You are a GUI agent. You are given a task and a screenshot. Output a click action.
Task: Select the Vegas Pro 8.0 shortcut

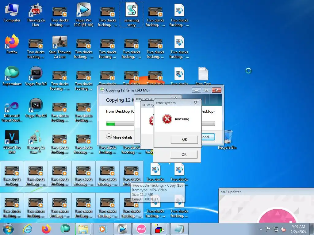36,108
